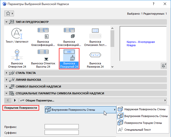The height and width of the screenshot is (137, 171).
Task: Choose Внутренняя Поверхность Стены in popup list
Action: 143,116
